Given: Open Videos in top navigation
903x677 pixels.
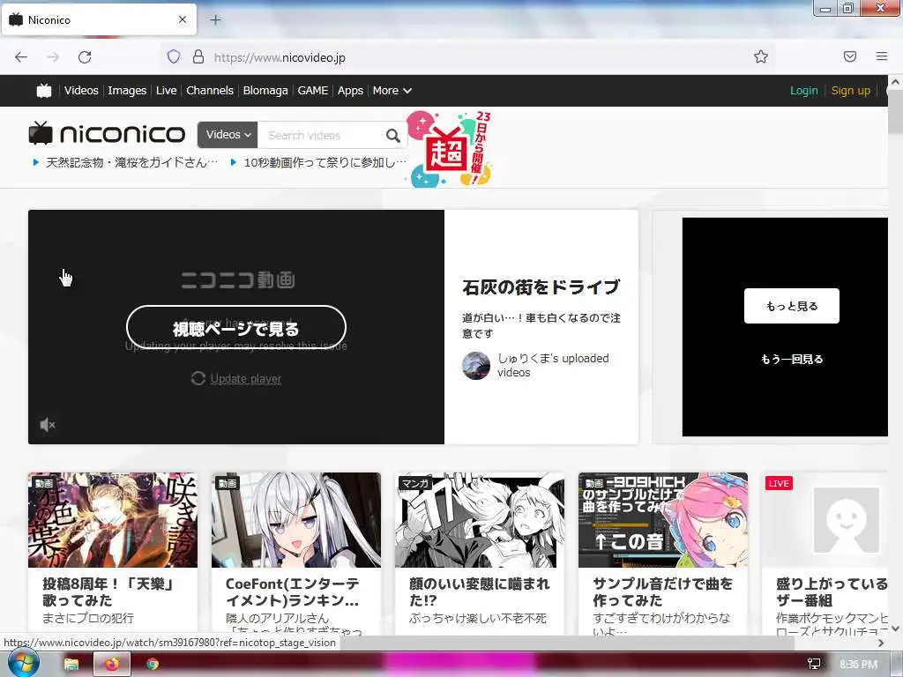Looking at the screenshot, I should coord(81,91).
